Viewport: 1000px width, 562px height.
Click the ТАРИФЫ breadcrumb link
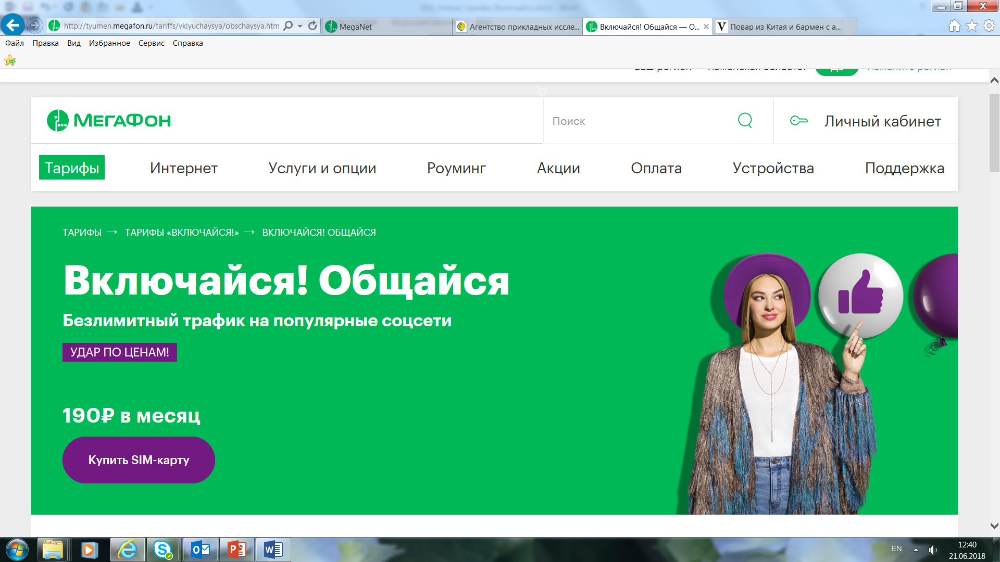click(x=82, y=233)
